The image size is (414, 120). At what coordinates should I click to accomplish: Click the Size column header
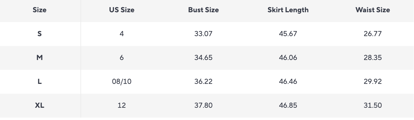click(x=39, y=10)
